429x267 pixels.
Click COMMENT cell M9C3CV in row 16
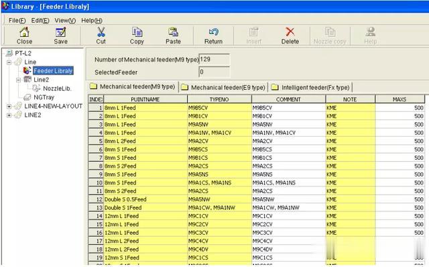click(288, 233)
